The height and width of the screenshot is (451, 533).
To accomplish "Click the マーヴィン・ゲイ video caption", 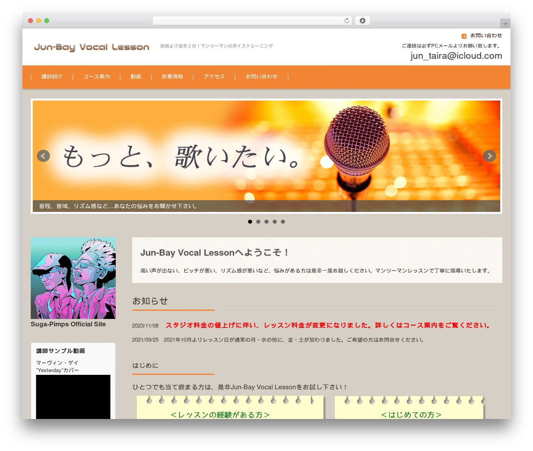I will coord(57,367).
